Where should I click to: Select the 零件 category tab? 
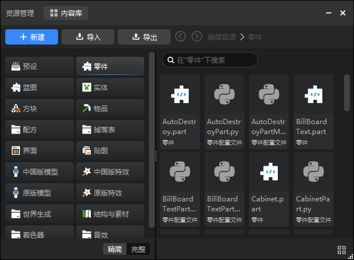click(110, 66)
